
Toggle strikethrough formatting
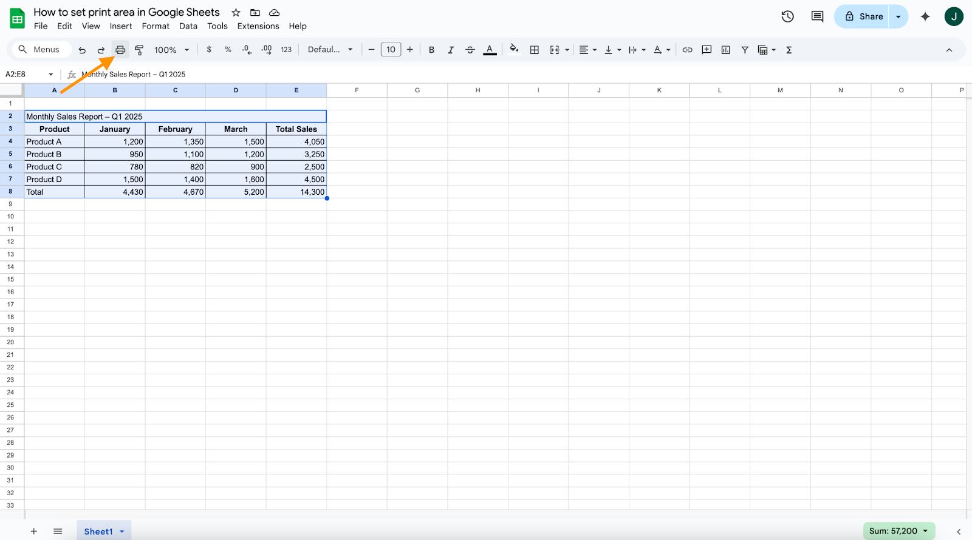[x=470, y=50]
